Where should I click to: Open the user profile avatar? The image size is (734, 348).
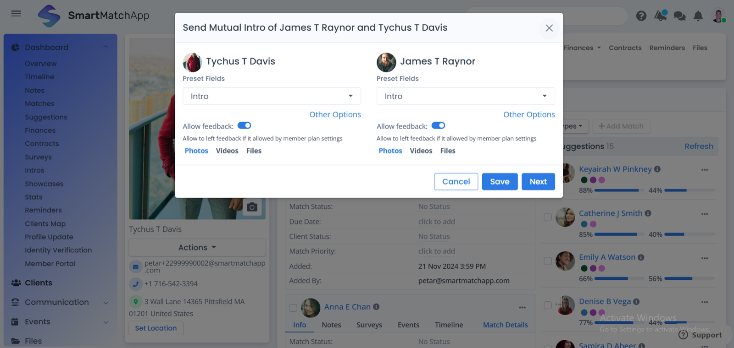point(718,16)
